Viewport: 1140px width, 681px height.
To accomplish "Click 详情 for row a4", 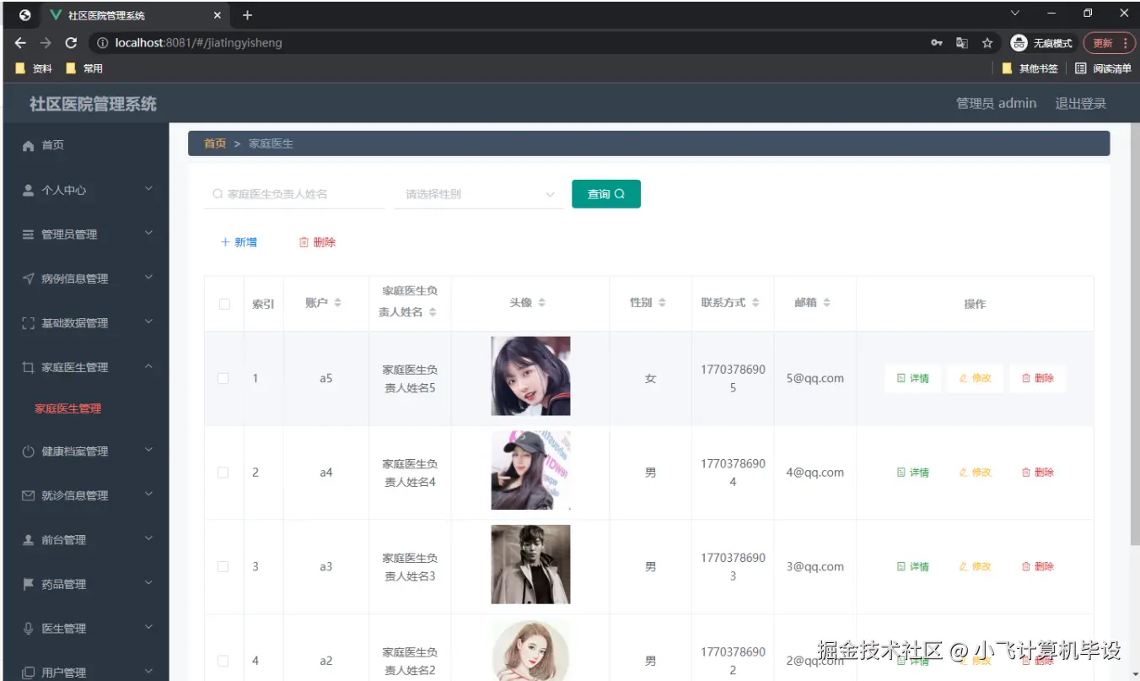I will (x=913, y=473).
